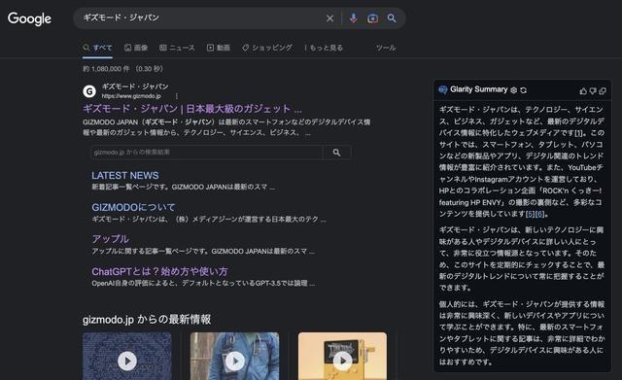Clear the search query with X icon
Screen dimensions: 622x380
pos(329,18)
